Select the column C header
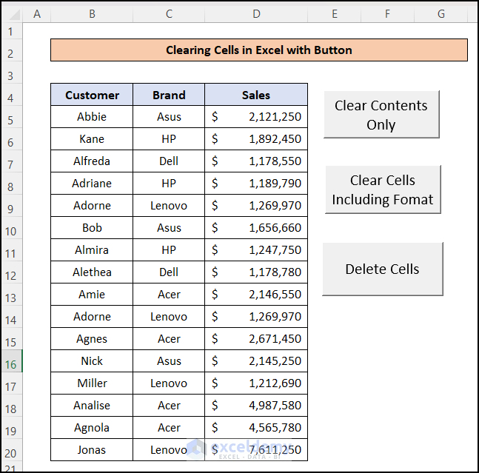Image resolution: width=479 pixels, height=473 pixels. (x=169, y=13)
